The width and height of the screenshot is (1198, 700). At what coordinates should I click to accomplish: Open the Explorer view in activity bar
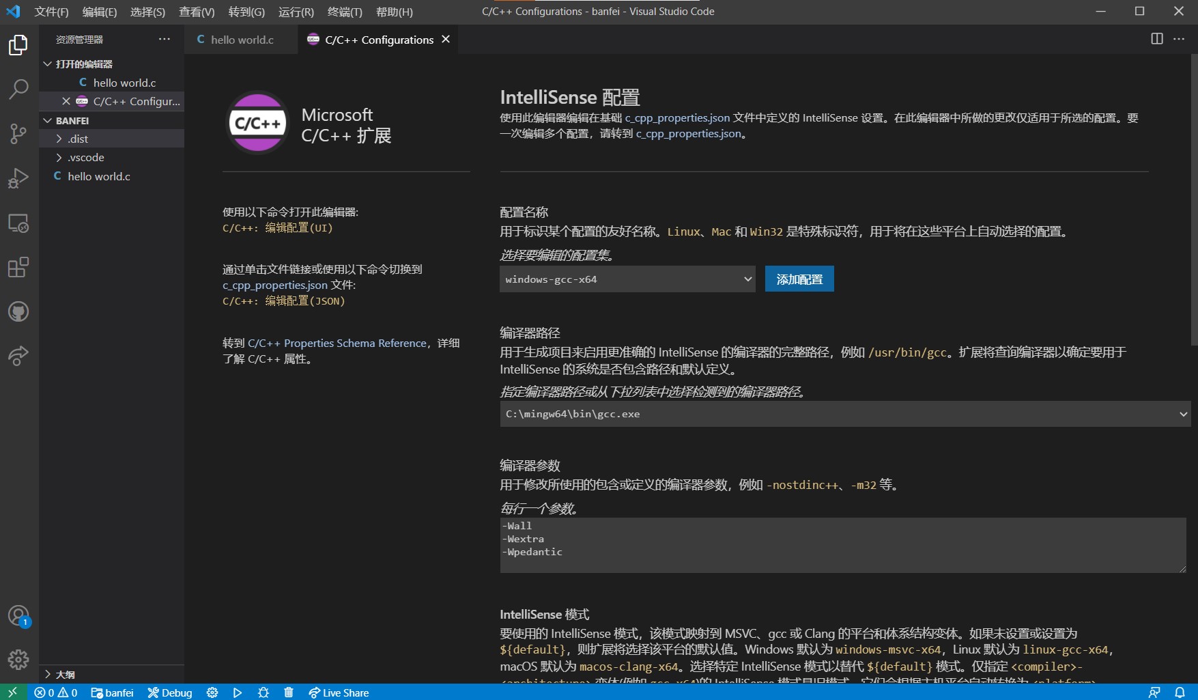[18, 45]
